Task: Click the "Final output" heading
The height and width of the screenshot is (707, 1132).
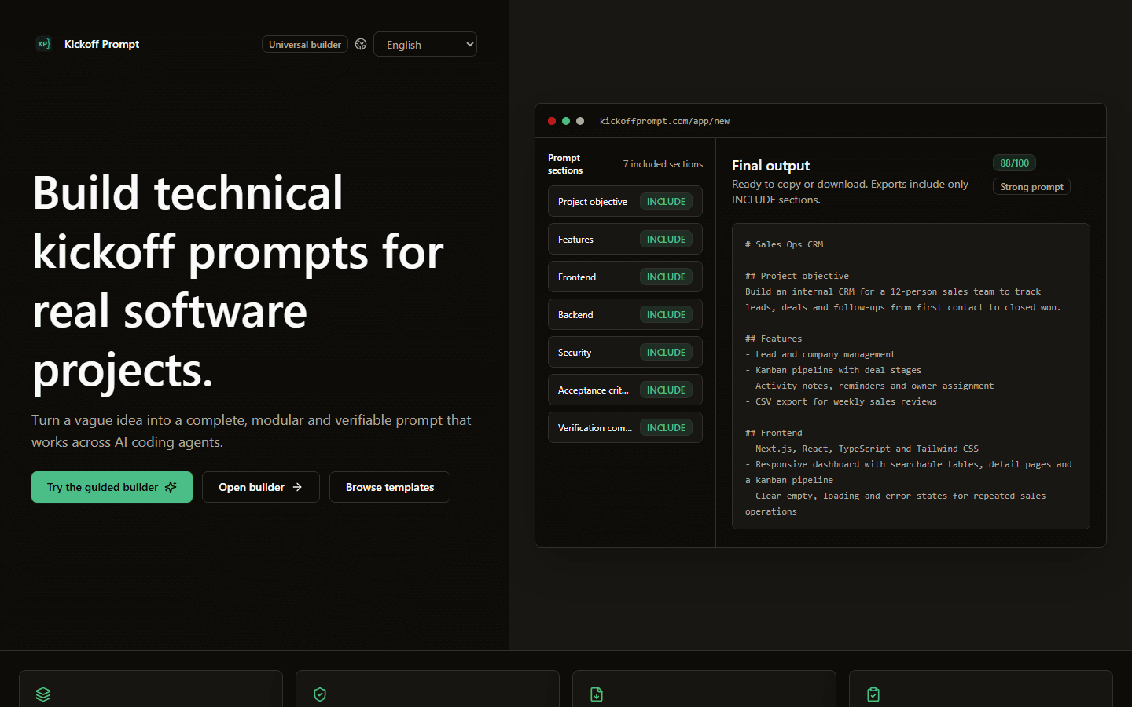Action: (770, 166)
